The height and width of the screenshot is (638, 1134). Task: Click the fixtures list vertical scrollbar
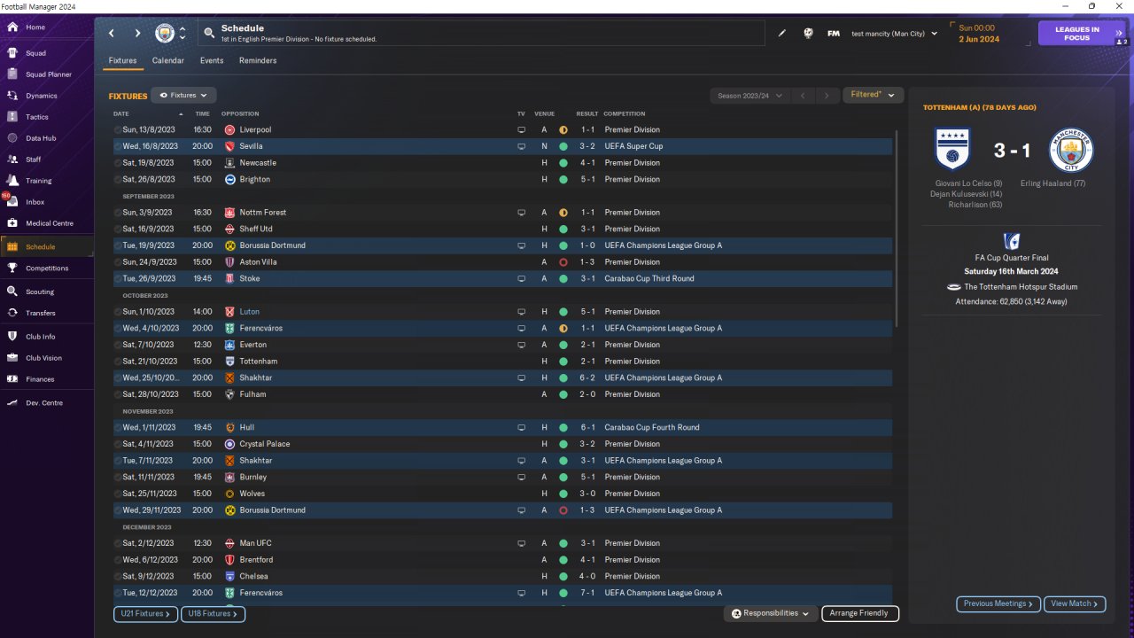point(897,229)
